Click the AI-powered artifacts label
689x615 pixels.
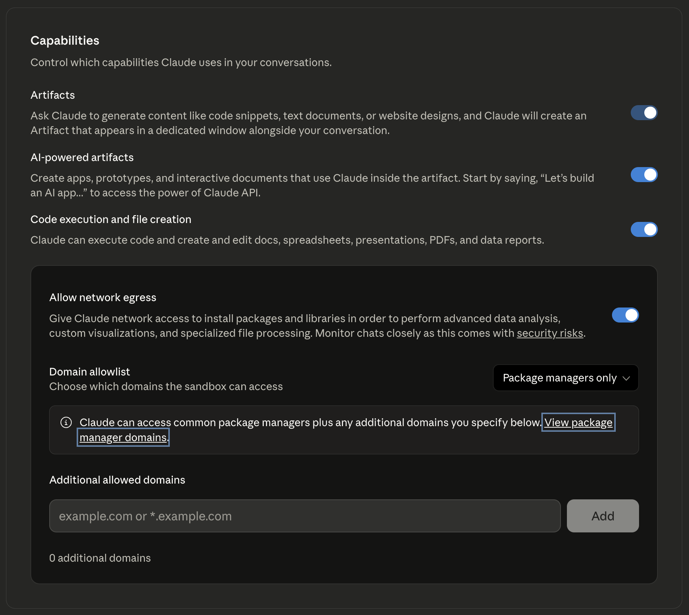[x=82, y=157]
